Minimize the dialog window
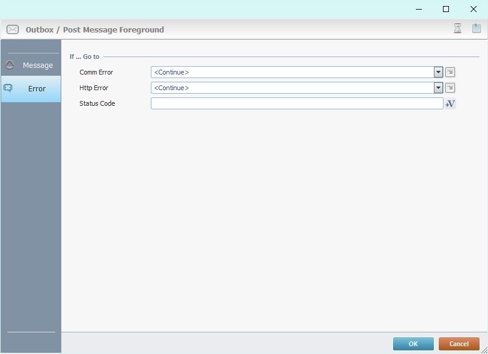Screen dimensions: 488x354 pyautogui.click(x=418, y=9)
